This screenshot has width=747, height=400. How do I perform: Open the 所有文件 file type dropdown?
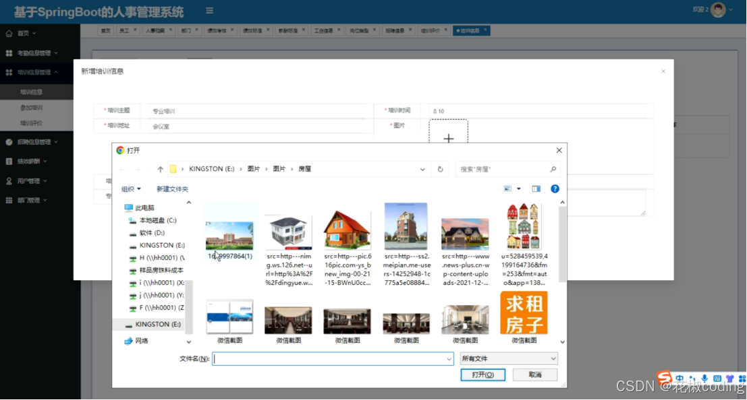click(x=509, y=358)
